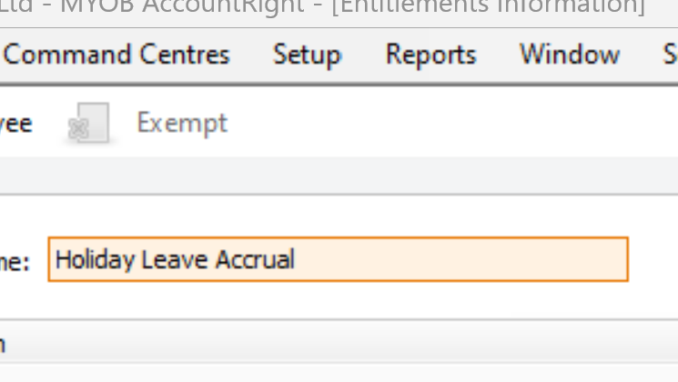Open the Reports menu
The width and height of the screenshot is (678, 382).
click(430, 55)
